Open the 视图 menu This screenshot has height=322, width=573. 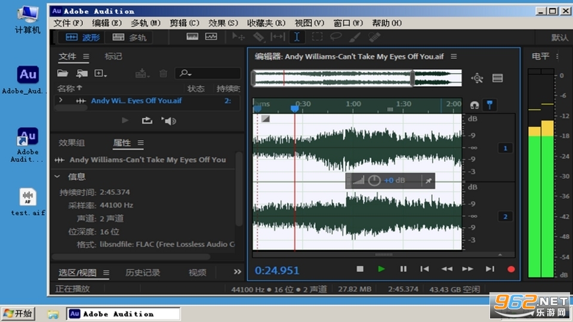(x=309, y=23)
